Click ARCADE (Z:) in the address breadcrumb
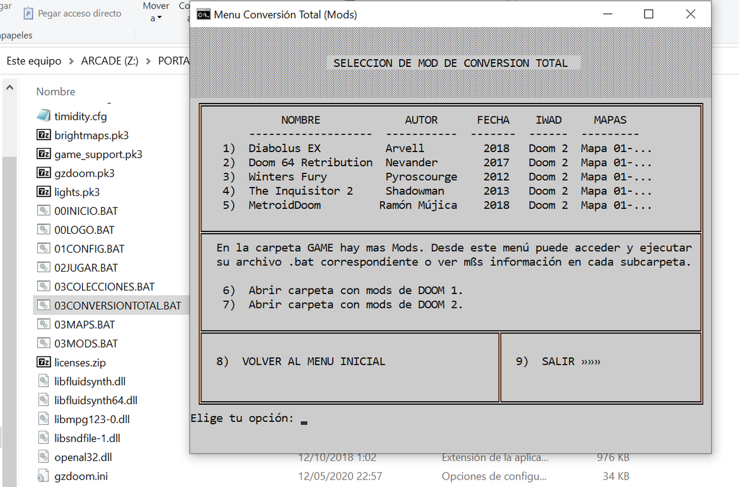 click(x=110, y=61)
